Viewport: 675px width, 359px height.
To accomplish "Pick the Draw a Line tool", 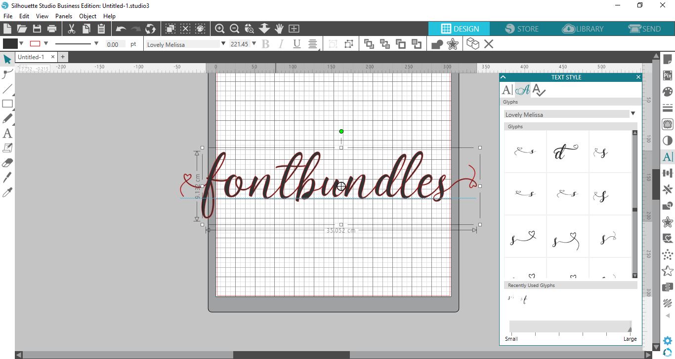I will pos(7,89).
